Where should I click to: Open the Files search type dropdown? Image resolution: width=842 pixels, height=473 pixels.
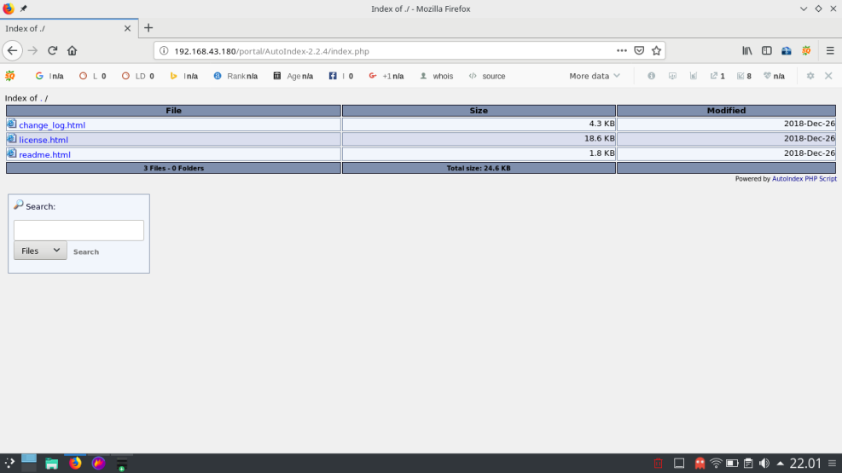pyautogui.click(x=40, y=251)
